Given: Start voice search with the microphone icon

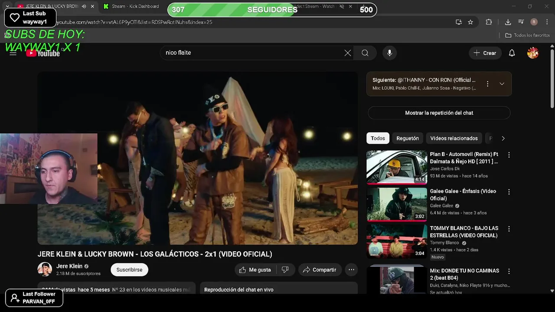Looking at the screenshot, I should point(389,53).
